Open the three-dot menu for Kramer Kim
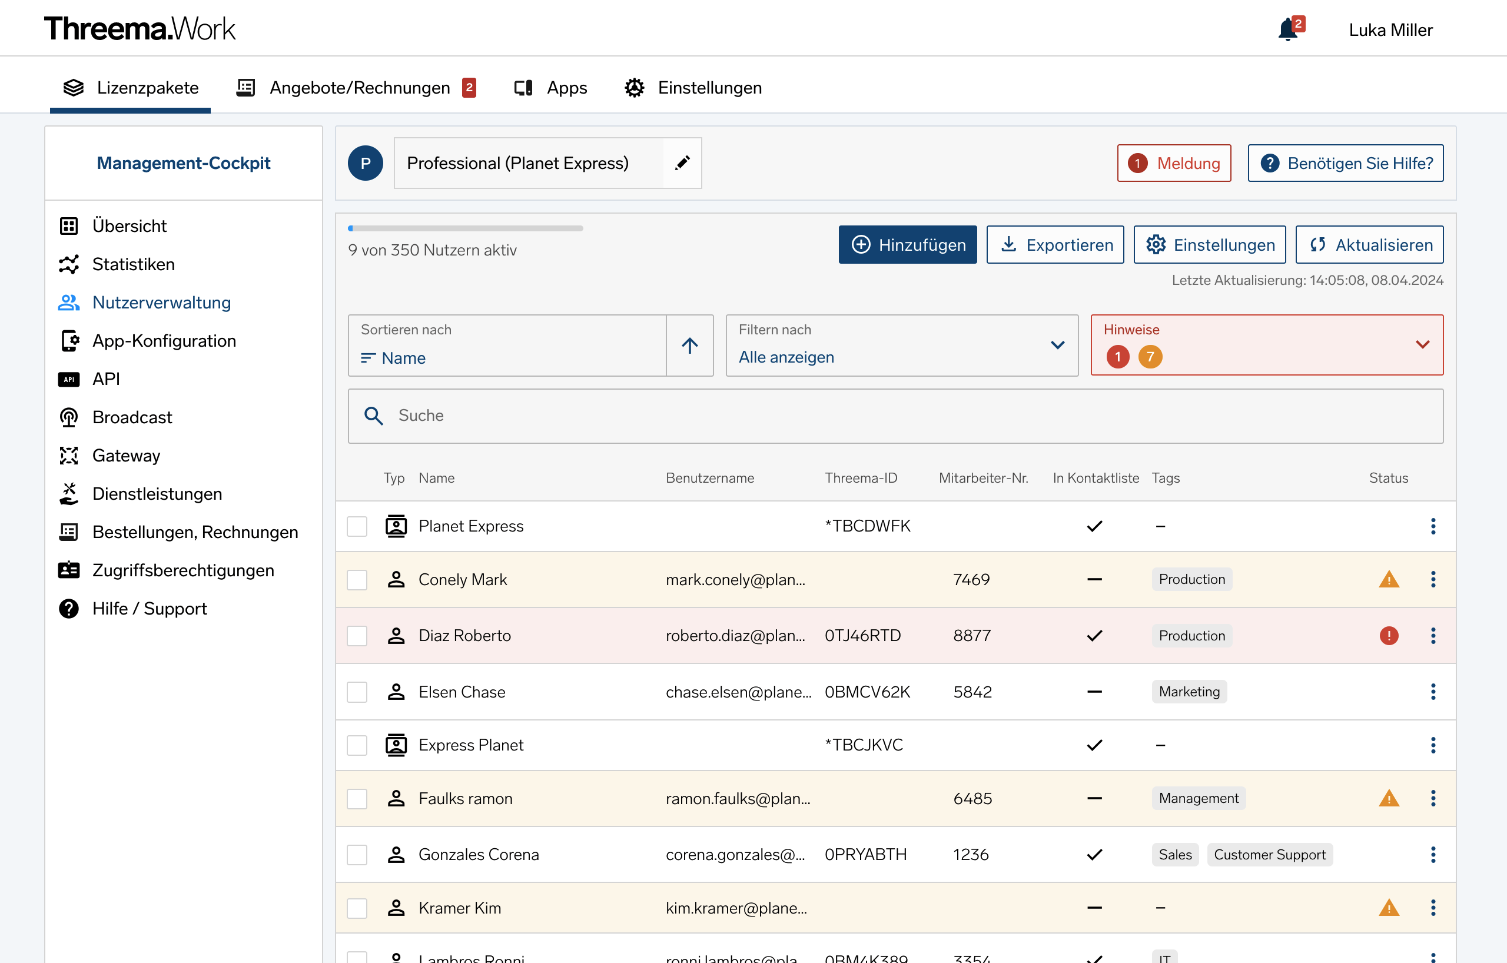1507x963 pixels. 1433,908
